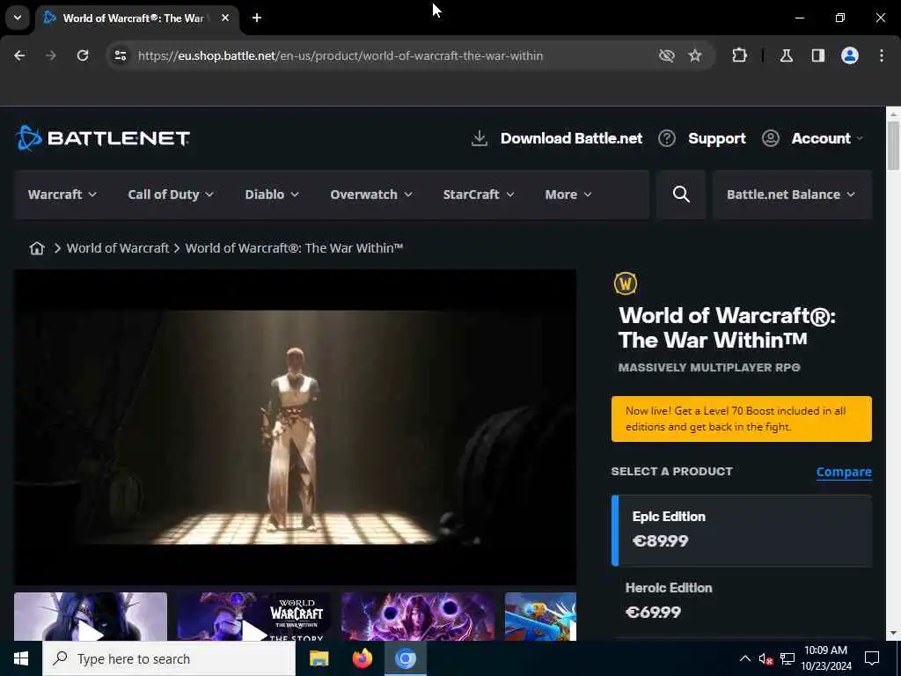This screenshot has height=676, width=901.
Task: Go to home via breadcrumb house icon
Action: [37, 247]
